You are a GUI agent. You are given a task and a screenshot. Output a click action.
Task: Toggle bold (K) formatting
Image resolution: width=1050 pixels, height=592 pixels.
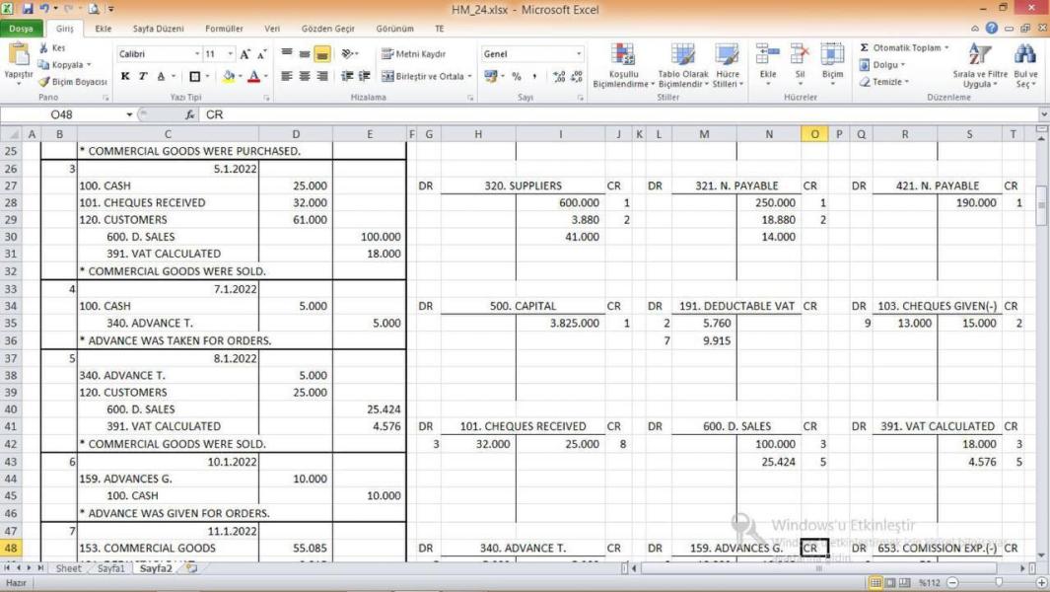pyautogui.click(x=125, y=76)
